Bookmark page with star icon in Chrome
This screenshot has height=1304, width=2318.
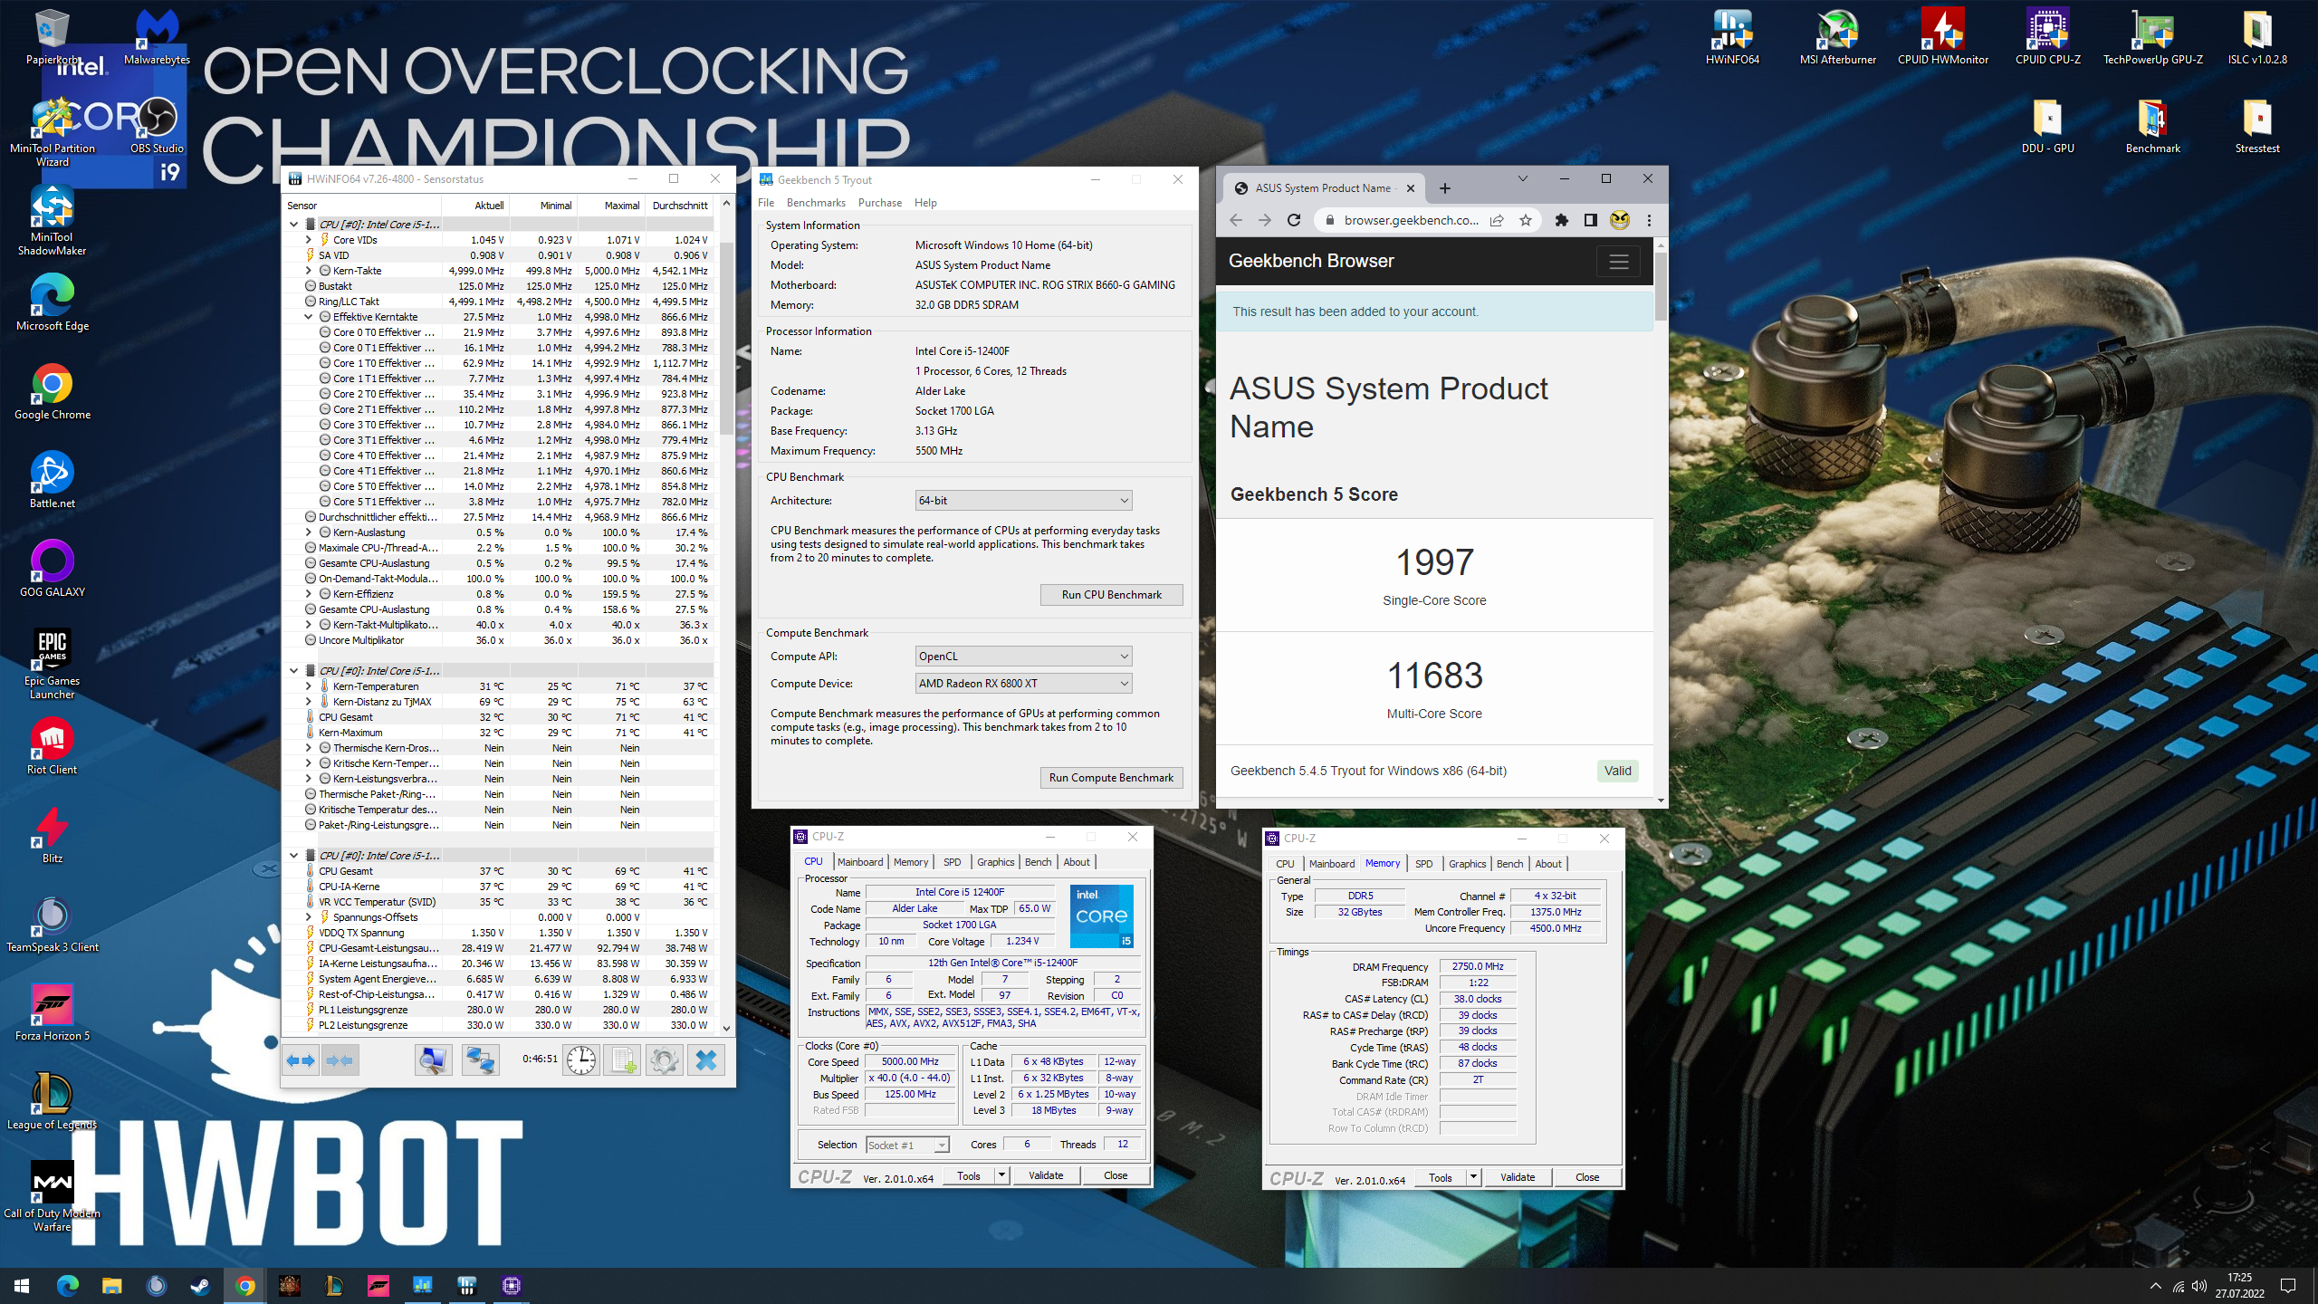[1526, 220]
